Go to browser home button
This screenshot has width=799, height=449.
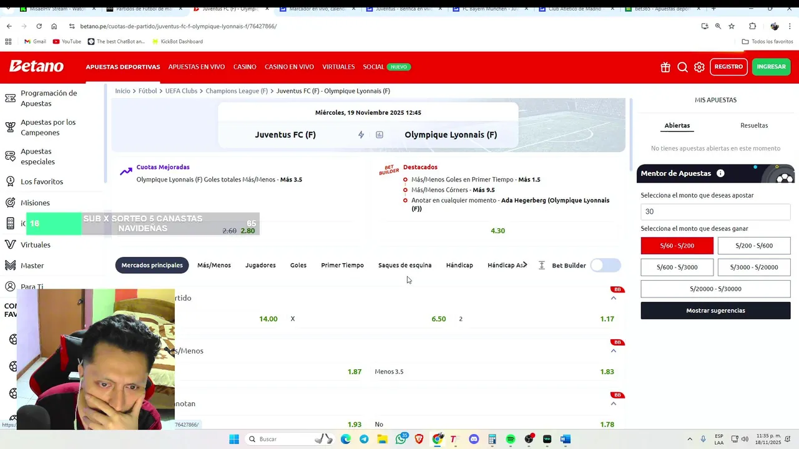tap(54, 26)
